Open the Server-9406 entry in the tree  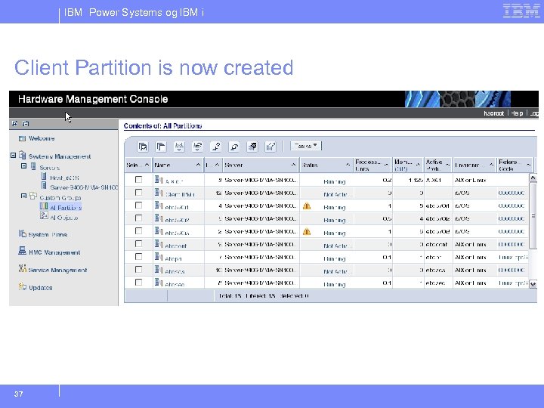84,187
